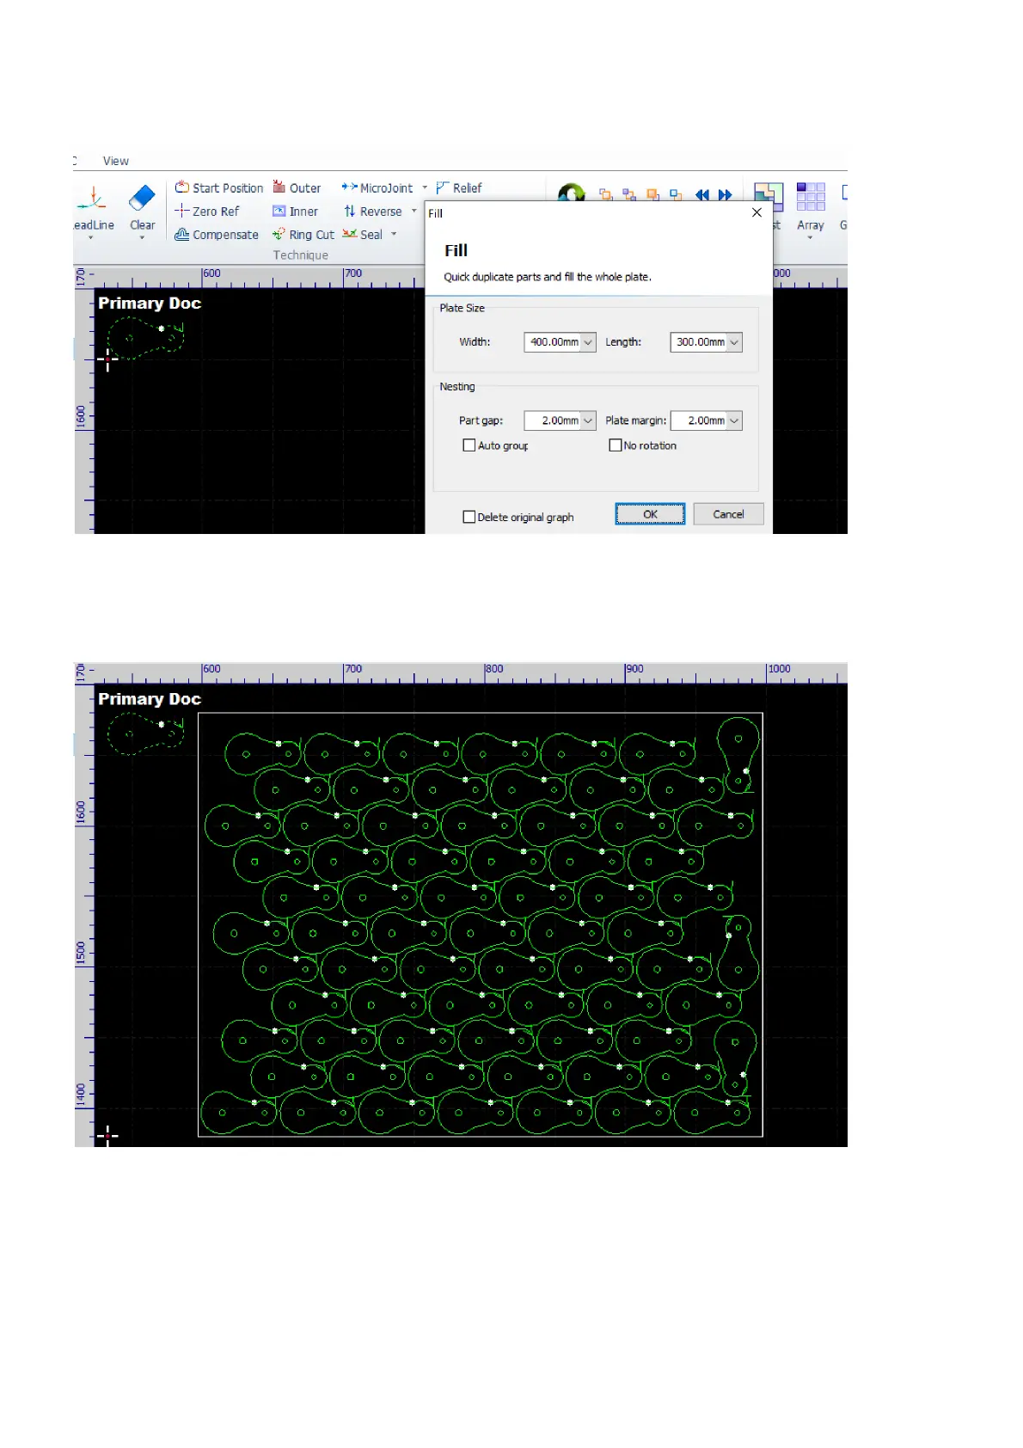Enable the Auto group checkbox

(x=469, y=445)
